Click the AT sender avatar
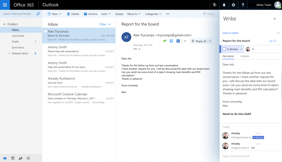 tap(126, 37)
